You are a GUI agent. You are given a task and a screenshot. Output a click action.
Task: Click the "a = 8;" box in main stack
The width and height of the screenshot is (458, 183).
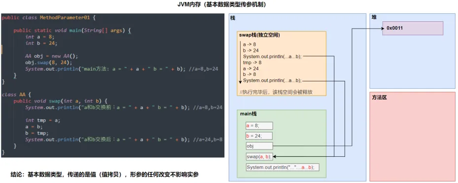259,126
